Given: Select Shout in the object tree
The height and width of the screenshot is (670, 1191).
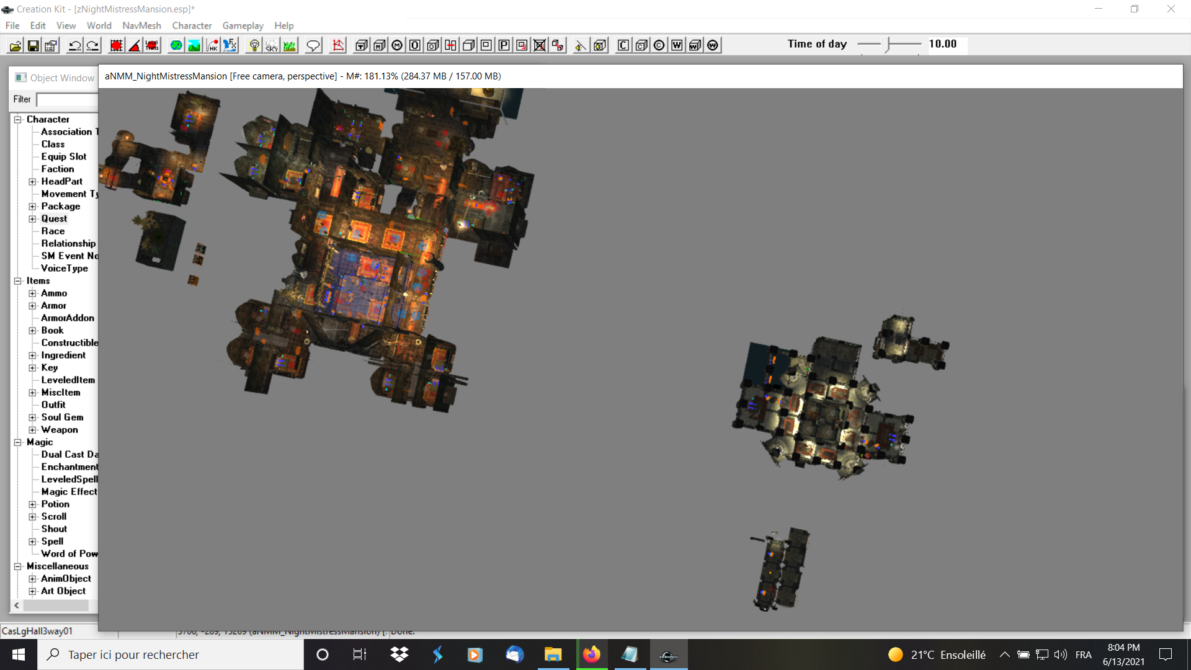Looking at the screenshot, I should (54, 529).
